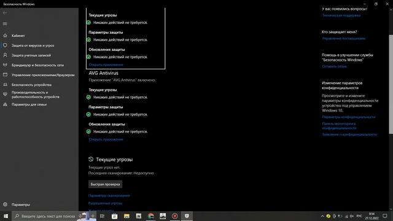Open Microsoft Store from the taskbar
The height and width of the screenshot is (221, 393).
114,216
